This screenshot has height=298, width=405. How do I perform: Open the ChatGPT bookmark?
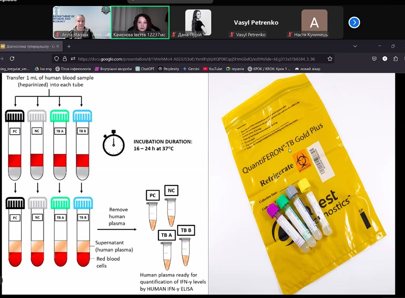144,69
